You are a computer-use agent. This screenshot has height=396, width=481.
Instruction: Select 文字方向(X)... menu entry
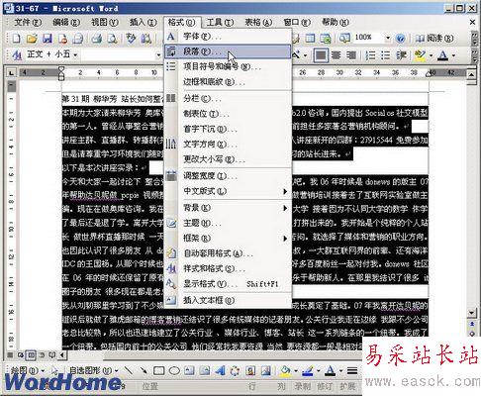(228, 144)
